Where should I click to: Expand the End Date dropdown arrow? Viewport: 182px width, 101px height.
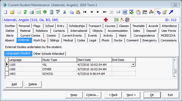click(133, 64)
